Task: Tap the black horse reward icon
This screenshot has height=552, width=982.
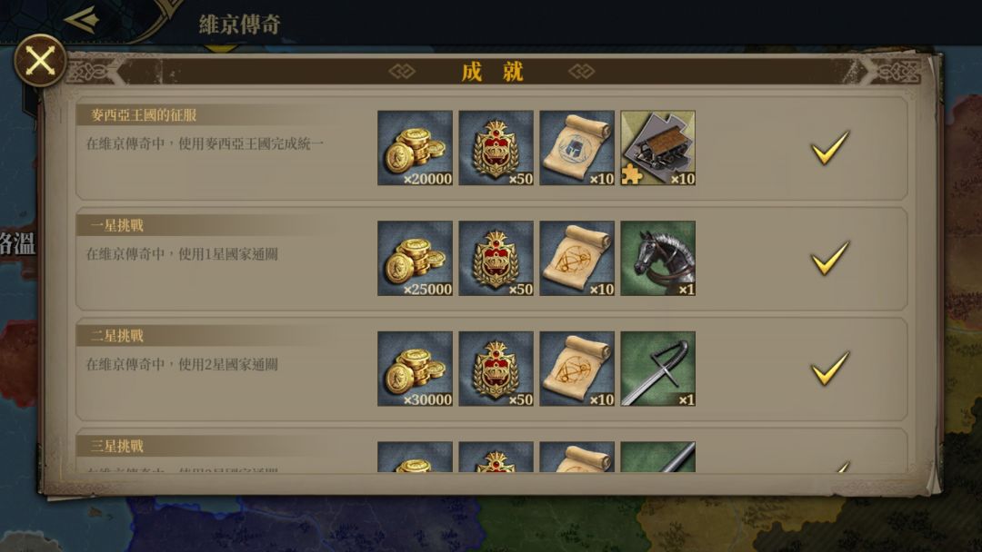Action: coord(657,258)
